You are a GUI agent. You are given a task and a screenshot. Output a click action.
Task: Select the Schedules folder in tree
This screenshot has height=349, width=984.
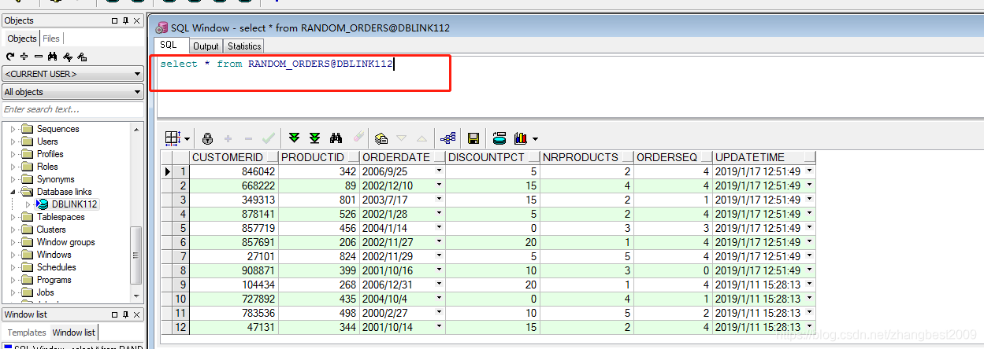(x=56, y=267)
